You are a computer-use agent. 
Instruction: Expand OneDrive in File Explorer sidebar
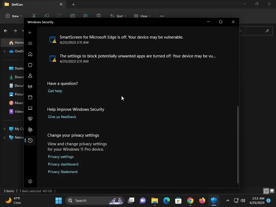(4, 51)
